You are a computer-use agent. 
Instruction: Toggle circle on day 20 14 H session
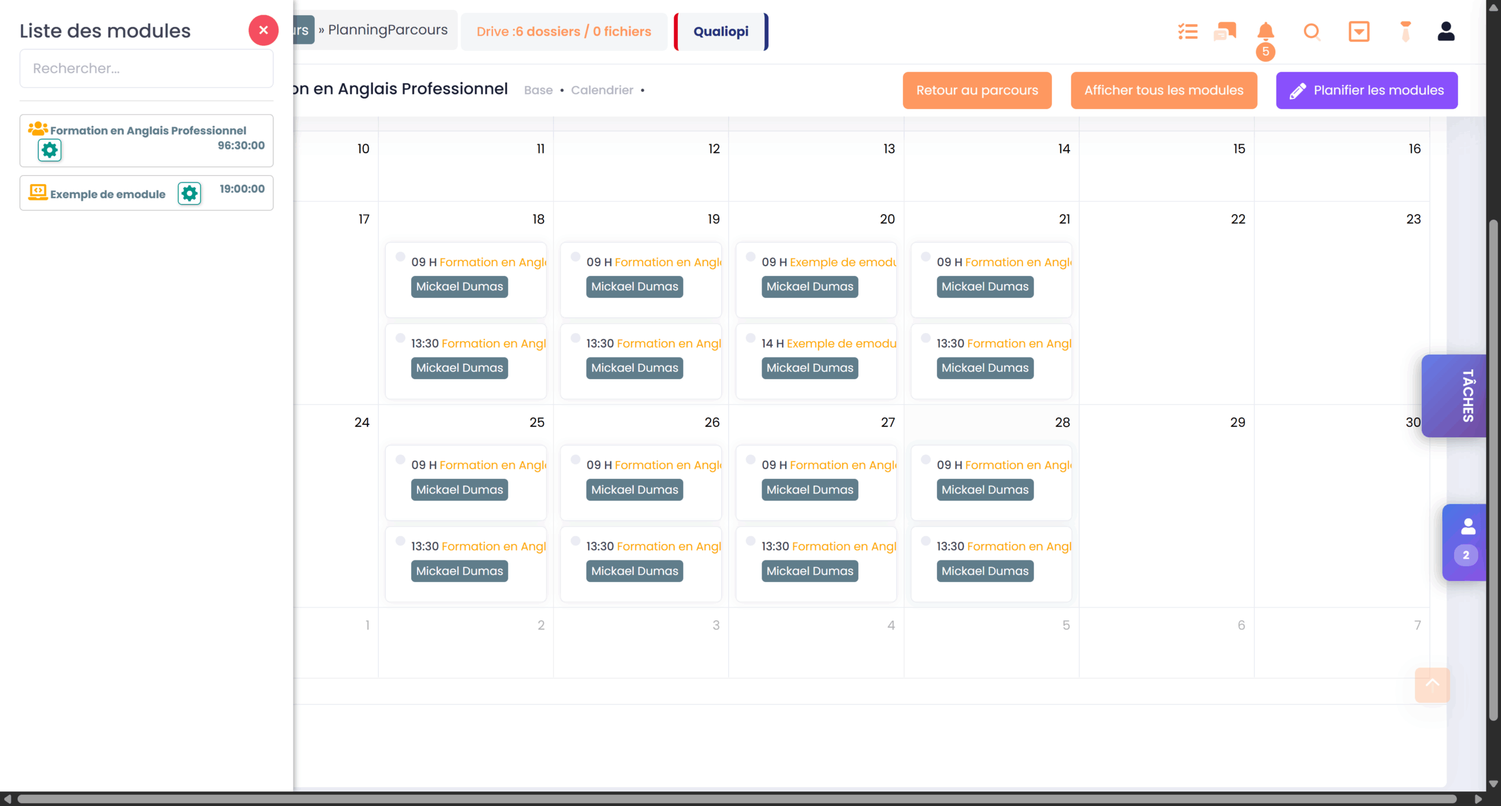(x=750, y=338)
